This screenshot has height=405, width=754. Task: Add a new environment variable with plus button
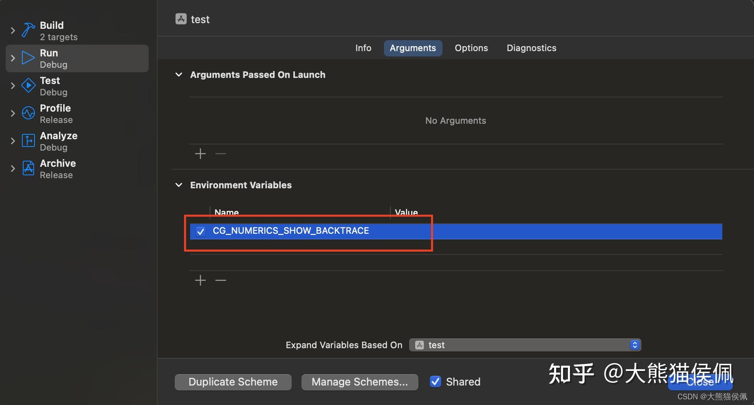click(x=200, y=280)
